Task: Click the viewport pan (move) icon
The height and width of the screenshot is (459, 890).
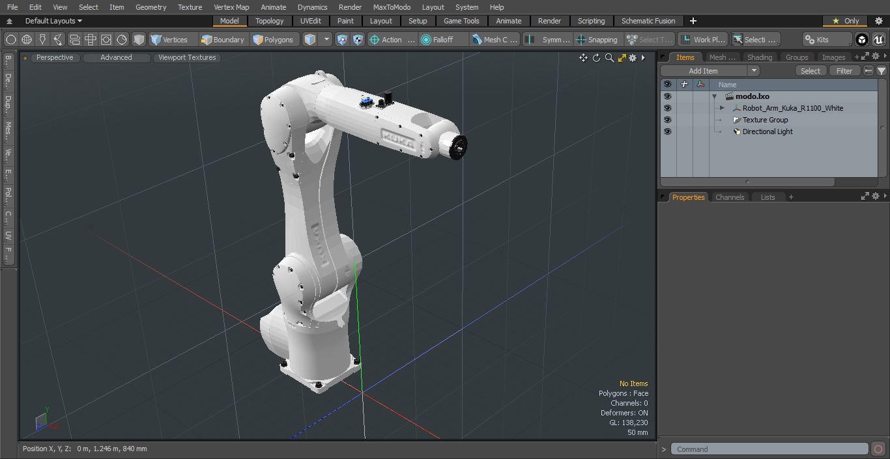Action: (583, 58)
